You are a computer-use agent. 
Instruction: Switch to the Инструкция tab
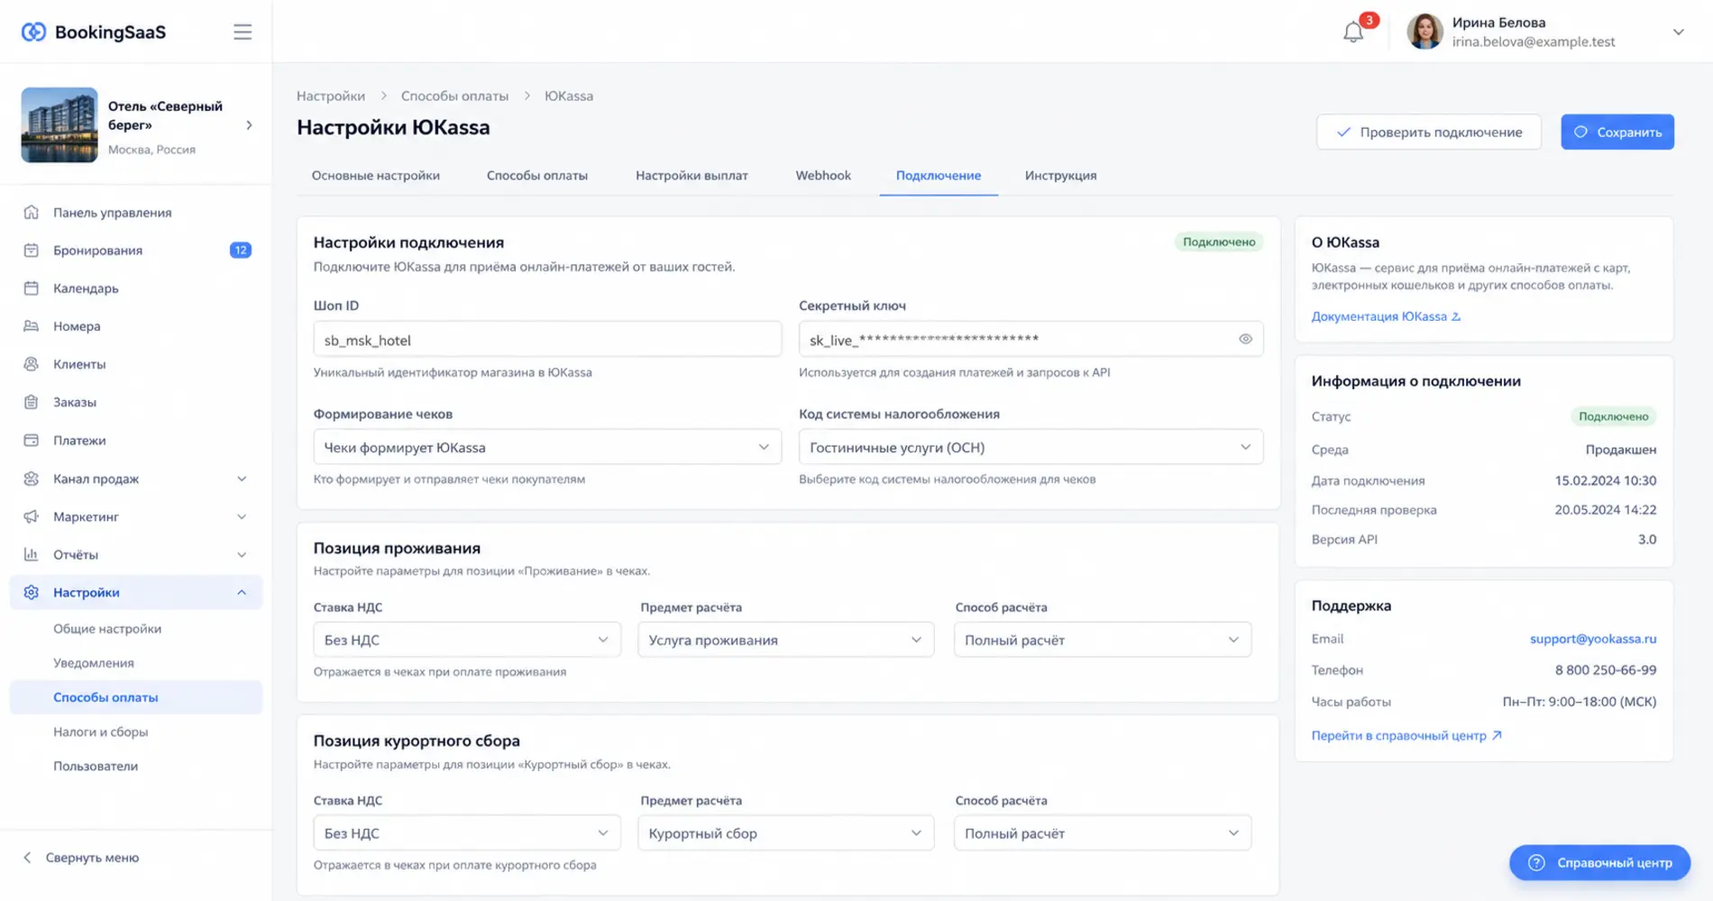click(x=1060, y=176)
